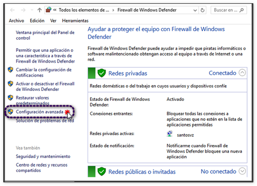Open the Archivo menu
The width and height of the screenshot is (257, 186).
[16, 21]
